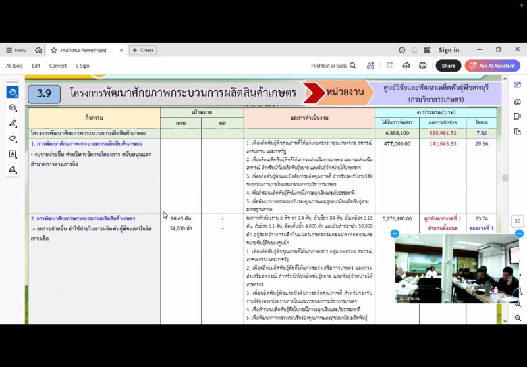This screenshot has height=367, width=527.
Task: Open the hamburger Menu
Action: [x=16, y=50]
